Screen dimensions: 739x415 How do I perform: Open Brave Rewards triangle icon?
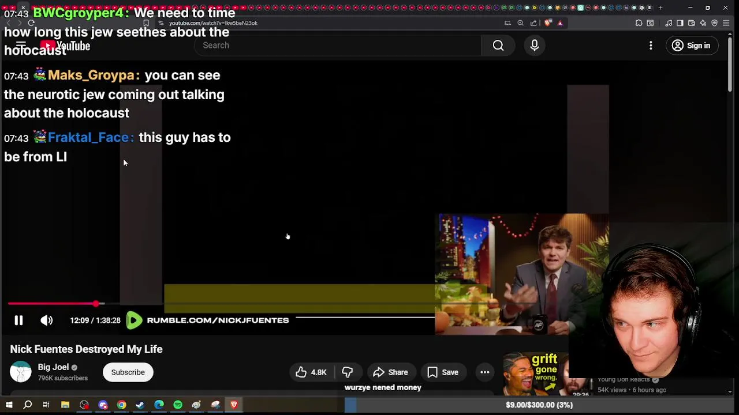pyautogui.click(x=560, y=23)
